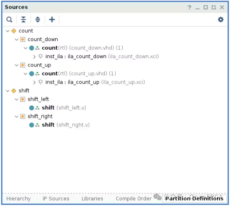
Task: Switch to the Libraries tab
Action: 92,199
